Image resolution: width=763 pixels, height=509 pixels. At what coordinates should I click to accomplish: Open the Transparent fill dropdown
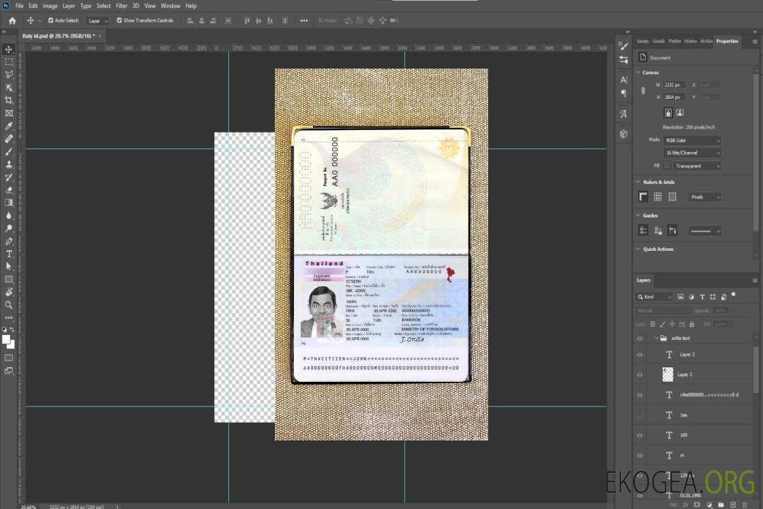[697, 166]
